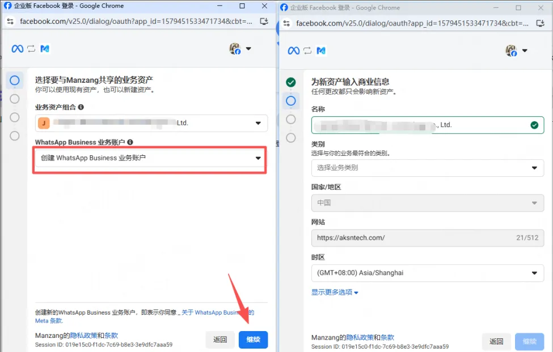Viewport: 553px width, 352px height.
Task: Click Session ID text in left window
Action: [104, 345]
